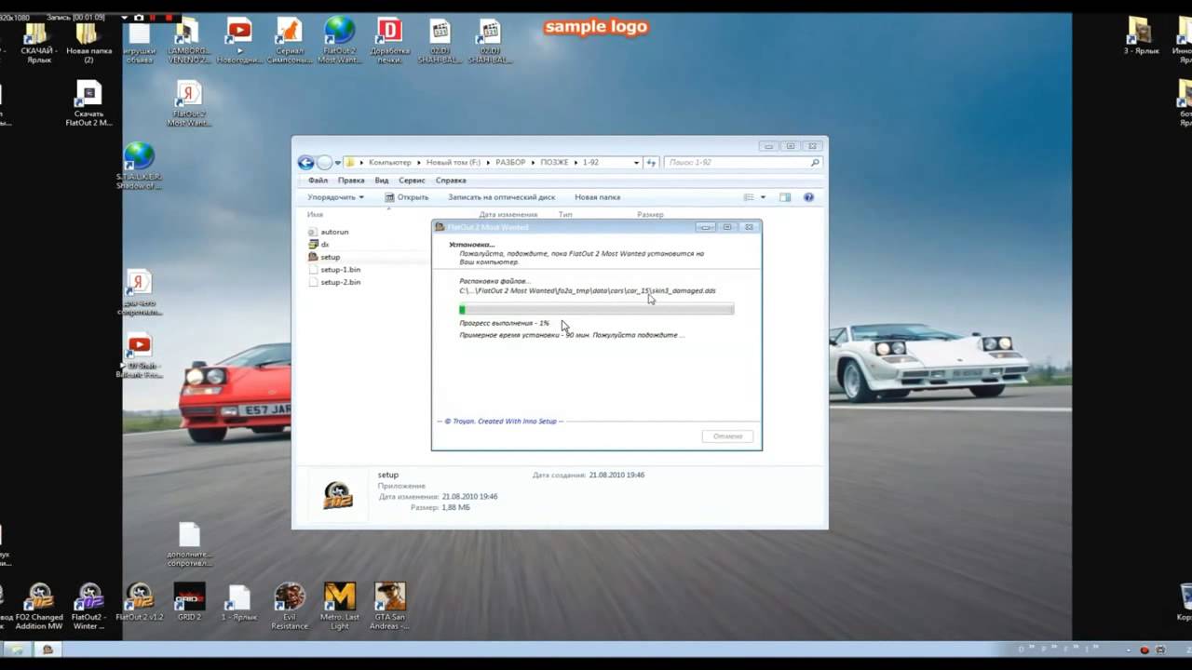Open the 'Новая папка (2)' desktop folder

coord(88,41)
